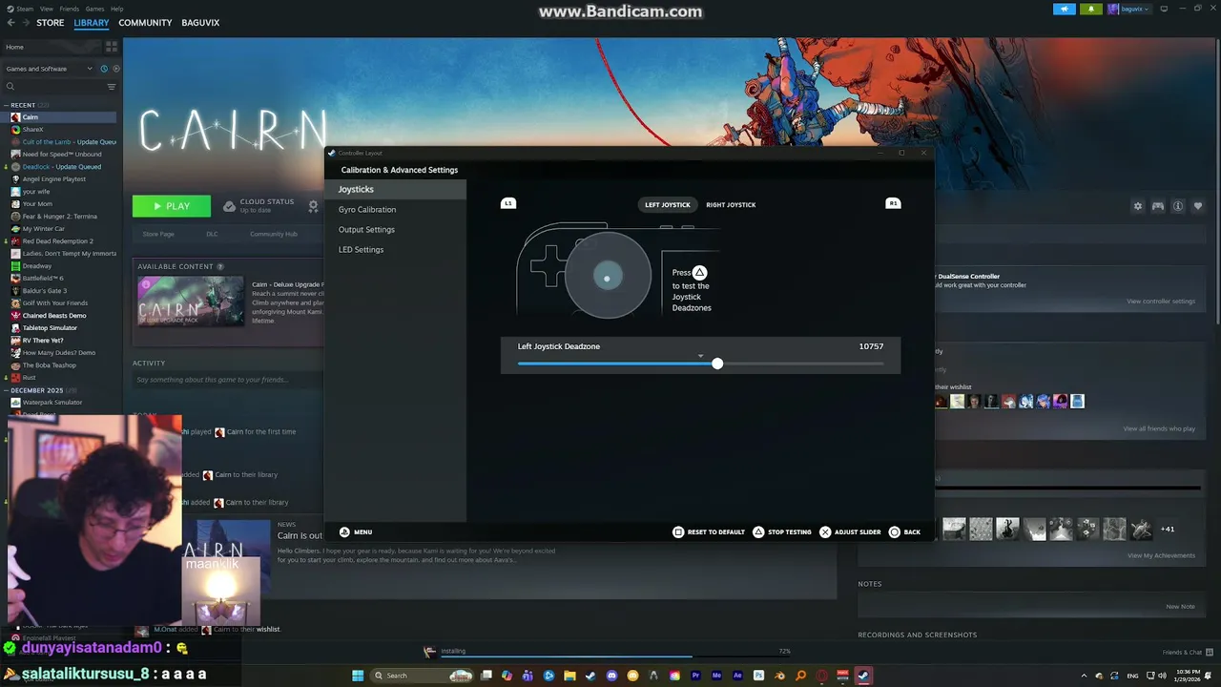
Task: Switch to the RIGHT JOYSTICK tab
Action: click(x=731, y=204)
